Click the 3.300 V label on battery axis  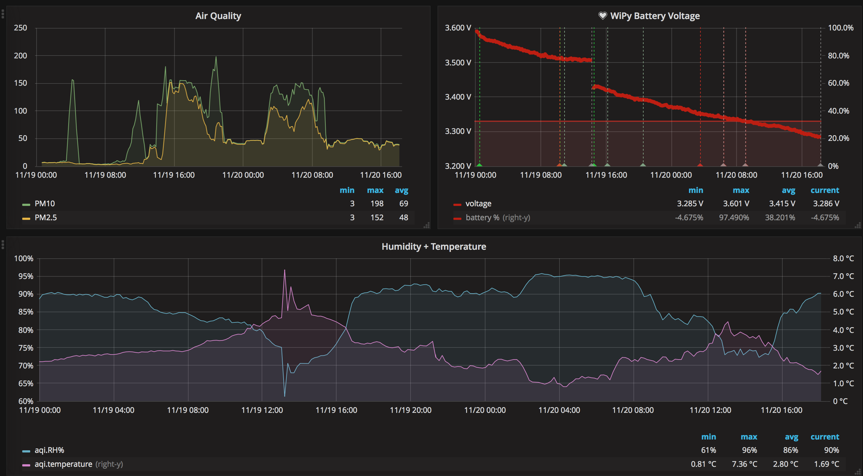point(458,131)
